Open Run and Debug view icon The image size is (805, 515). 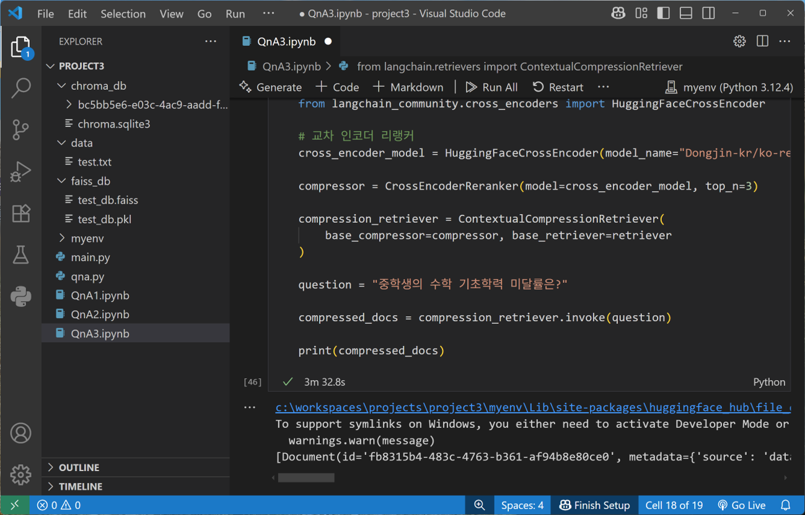coord(21,171)
